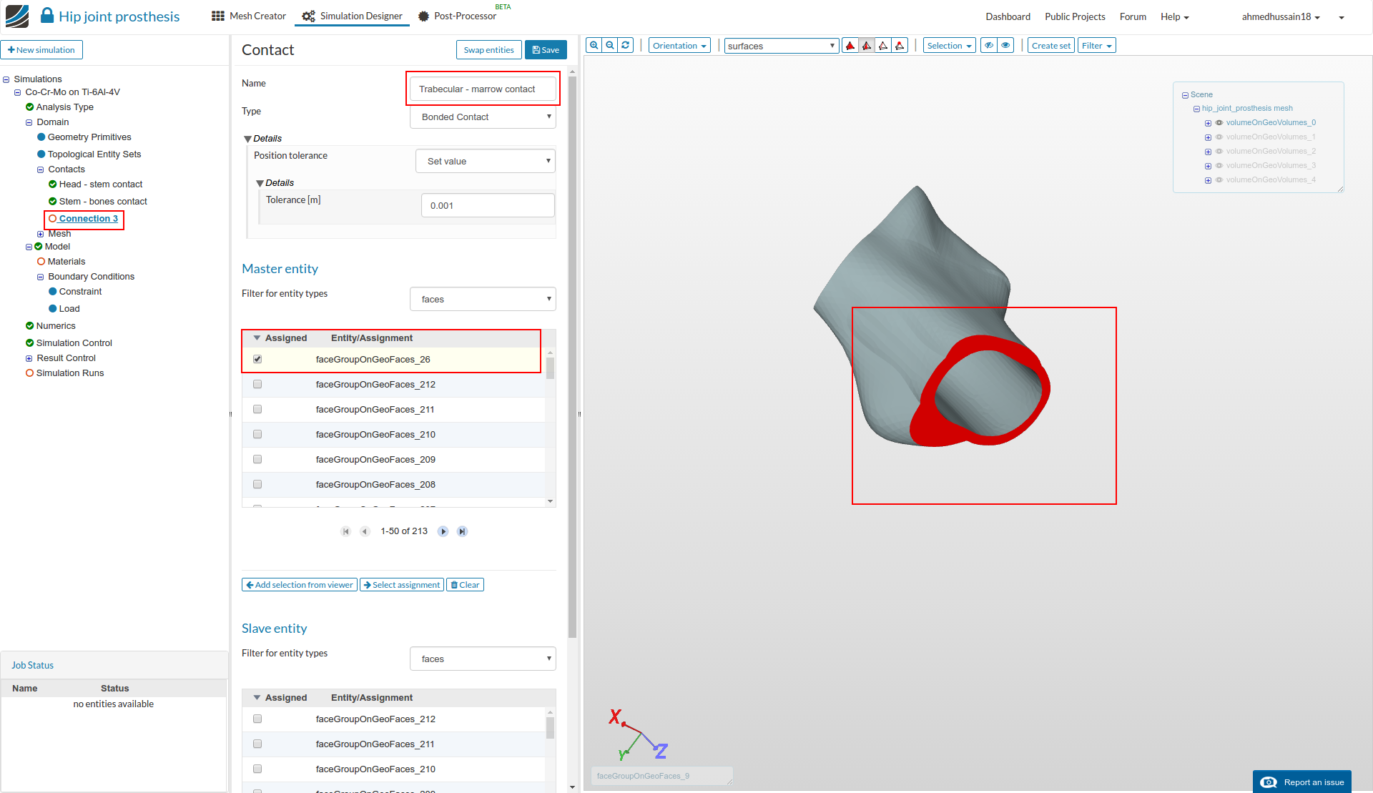
Task: Click the Swap entities button
Action: [488, 50]
